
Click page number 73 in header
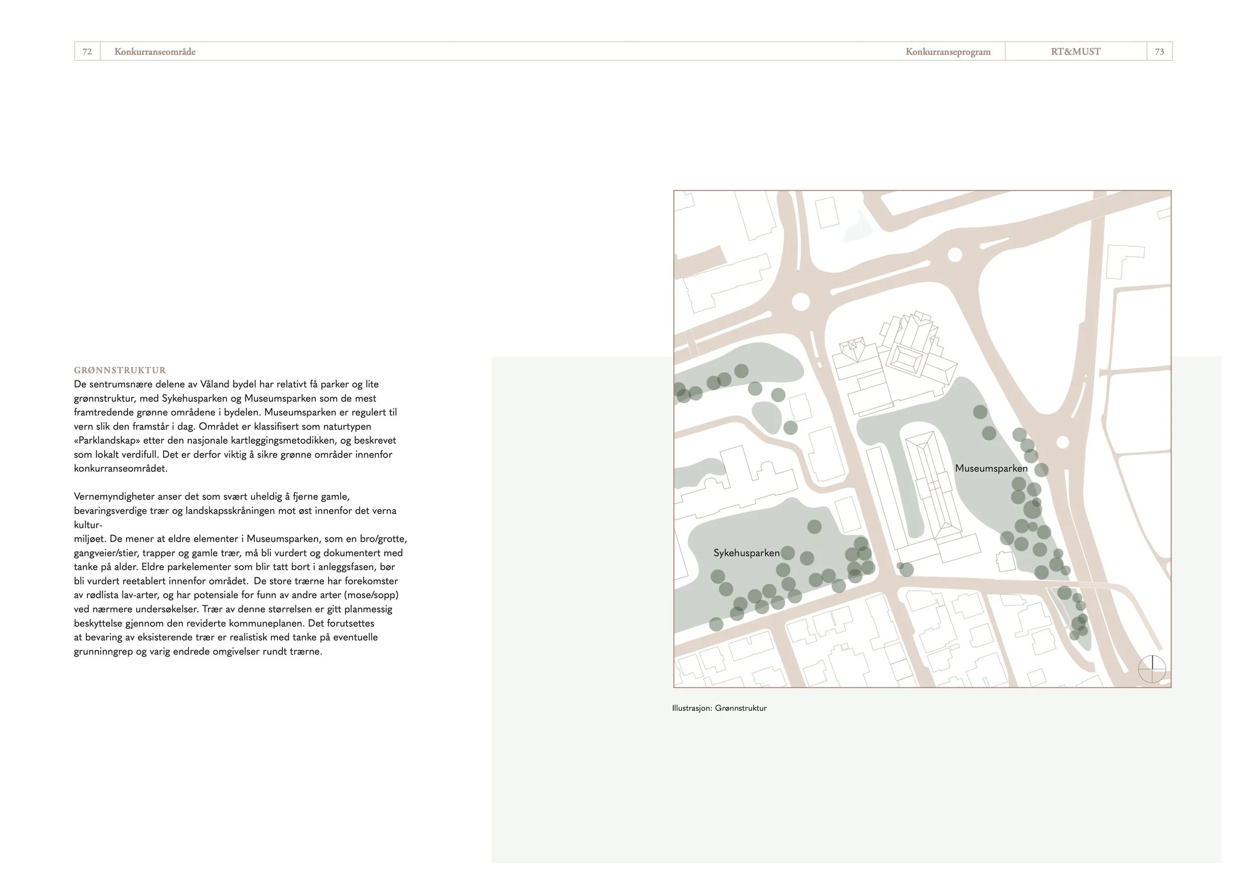point(1159,51)
